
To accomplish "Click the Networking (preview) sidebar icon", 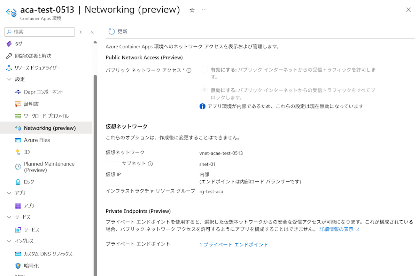I will 18,128.
